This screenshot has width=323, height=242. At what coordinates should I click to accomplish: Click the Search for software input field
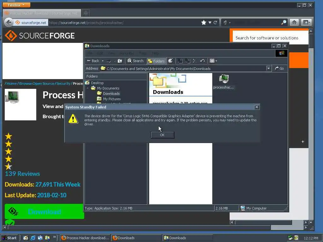[x=270, y=38]
